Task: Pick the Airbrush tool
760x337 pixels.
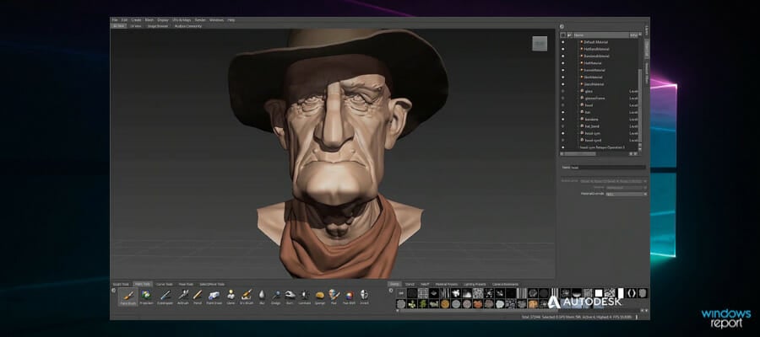Action: click(182, 297)
